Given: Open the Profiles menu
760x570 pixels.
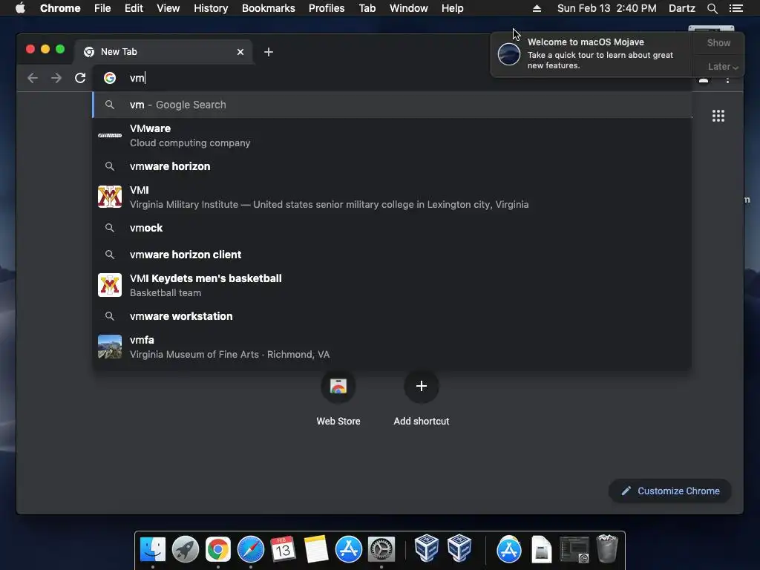Looking at the screenshot, I should point(327,8).
